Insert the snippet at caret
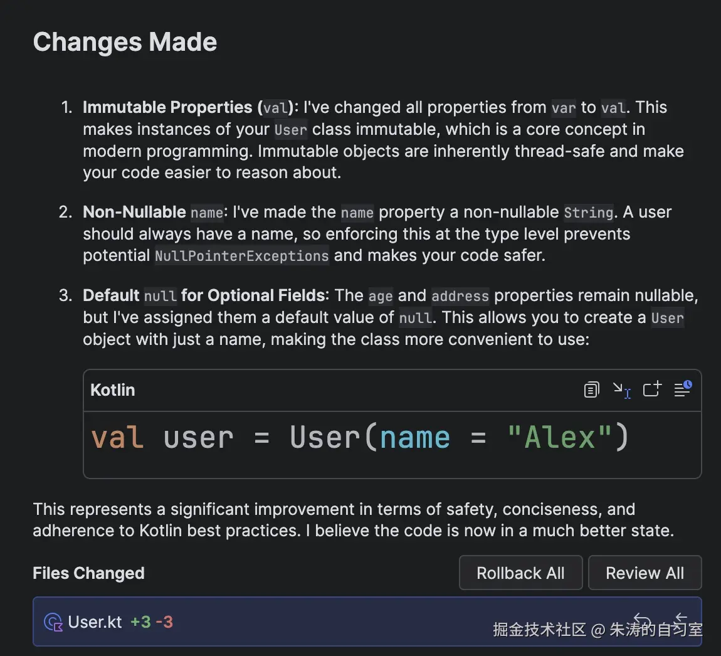The image size is (721, 656). click(x=621, y=390)
